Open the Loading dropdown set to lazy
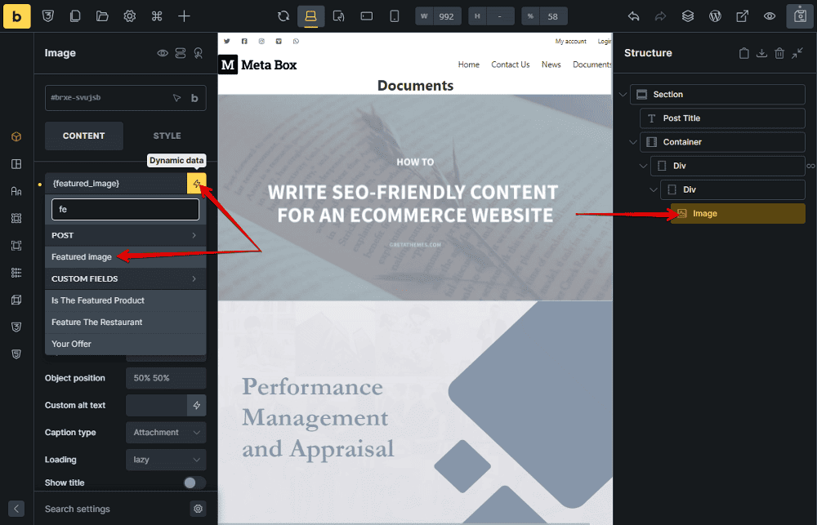Screen dimensions: 817x525 click(x=166, y=460)
